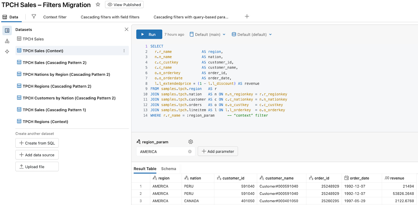Click the filter funnel icon beside Data tab
Image resolution: width=418 pixels, height=205 pixels.
tap(34, 16)
